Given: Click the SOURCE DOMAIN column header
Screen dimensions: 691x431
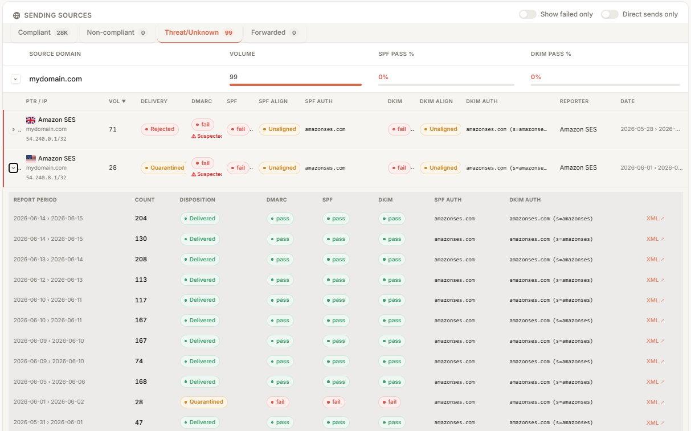Looking at the screenshot, I should coord(55,54).
